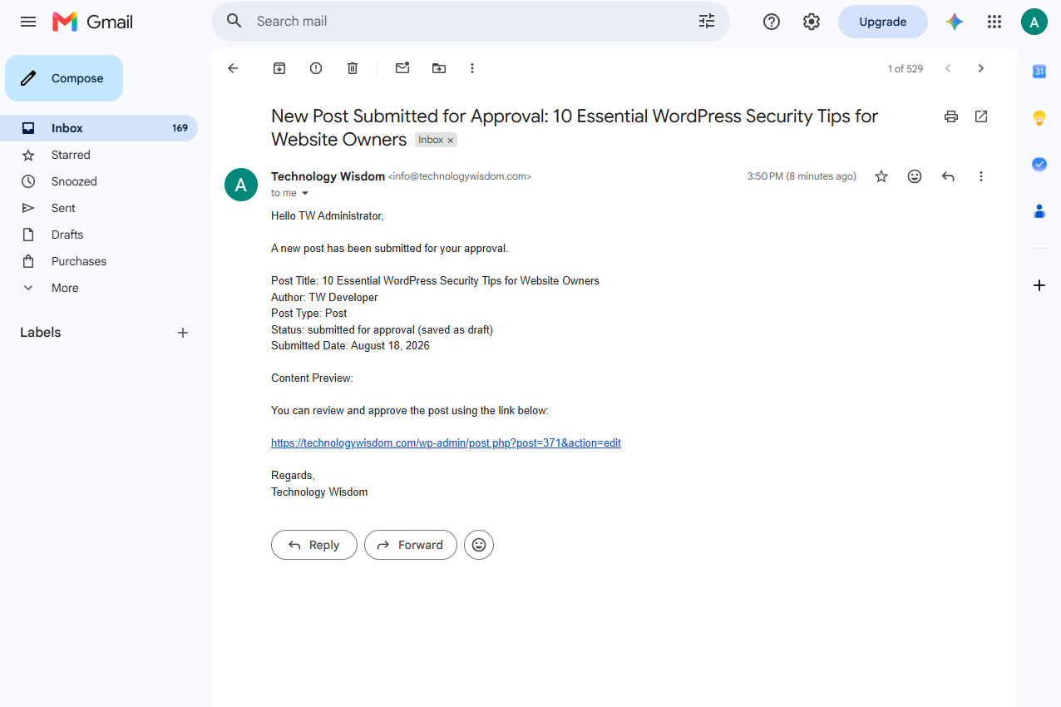
Task: Click the Reply button below the message
Action: 314,545
